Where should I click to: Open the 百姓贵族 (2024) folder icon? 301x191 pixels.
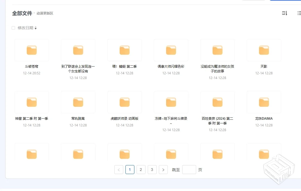[x=217, y=102]
